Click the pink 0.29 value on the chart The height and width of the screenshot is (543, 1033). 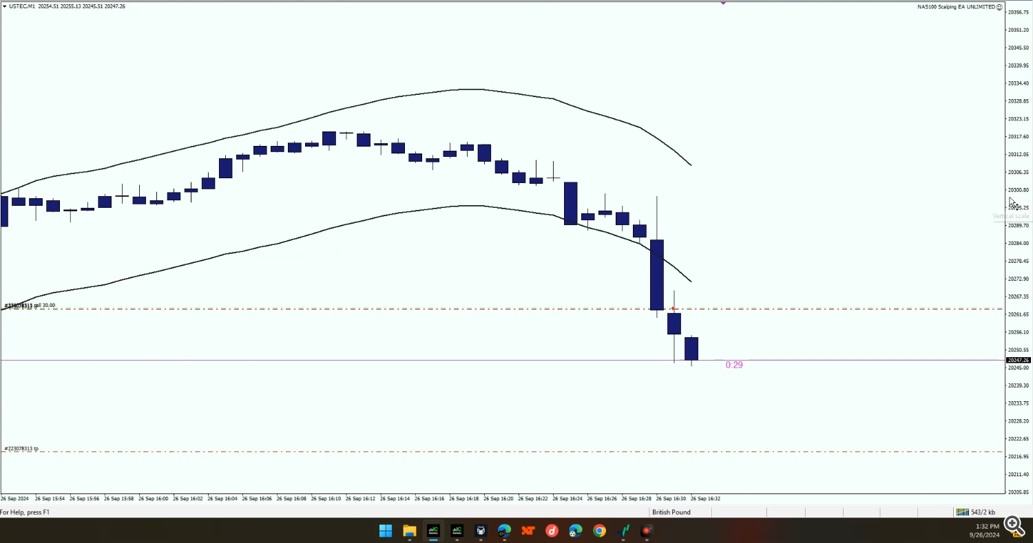pyautogui.click(x=734, y=365)
